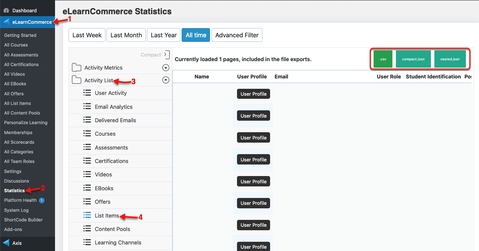Open Add-ons in sidebar
The width and height of the screenshot is (479, 251).
13,229
